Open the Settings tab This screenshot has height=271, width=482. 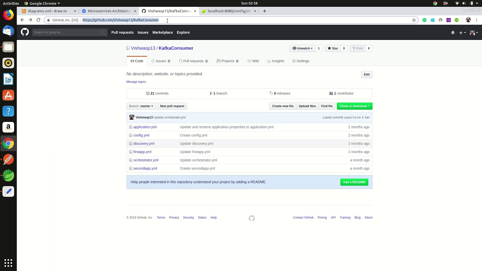tap(300, 61)
